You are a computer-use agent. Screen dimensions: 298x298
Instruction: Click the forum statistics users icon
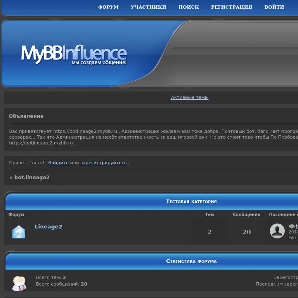(19, 283)
